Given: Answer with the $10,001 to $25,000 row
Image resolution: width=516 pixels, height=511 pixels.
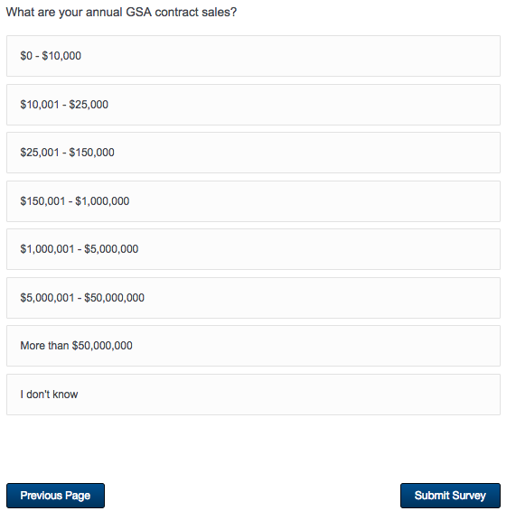Looking at the screenshot, I should (253, 105).
